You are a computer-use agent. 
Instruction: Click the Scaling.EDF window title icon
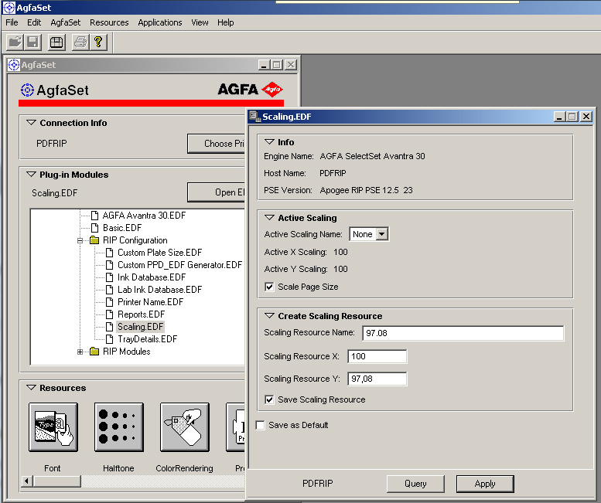tap(255, 117)
